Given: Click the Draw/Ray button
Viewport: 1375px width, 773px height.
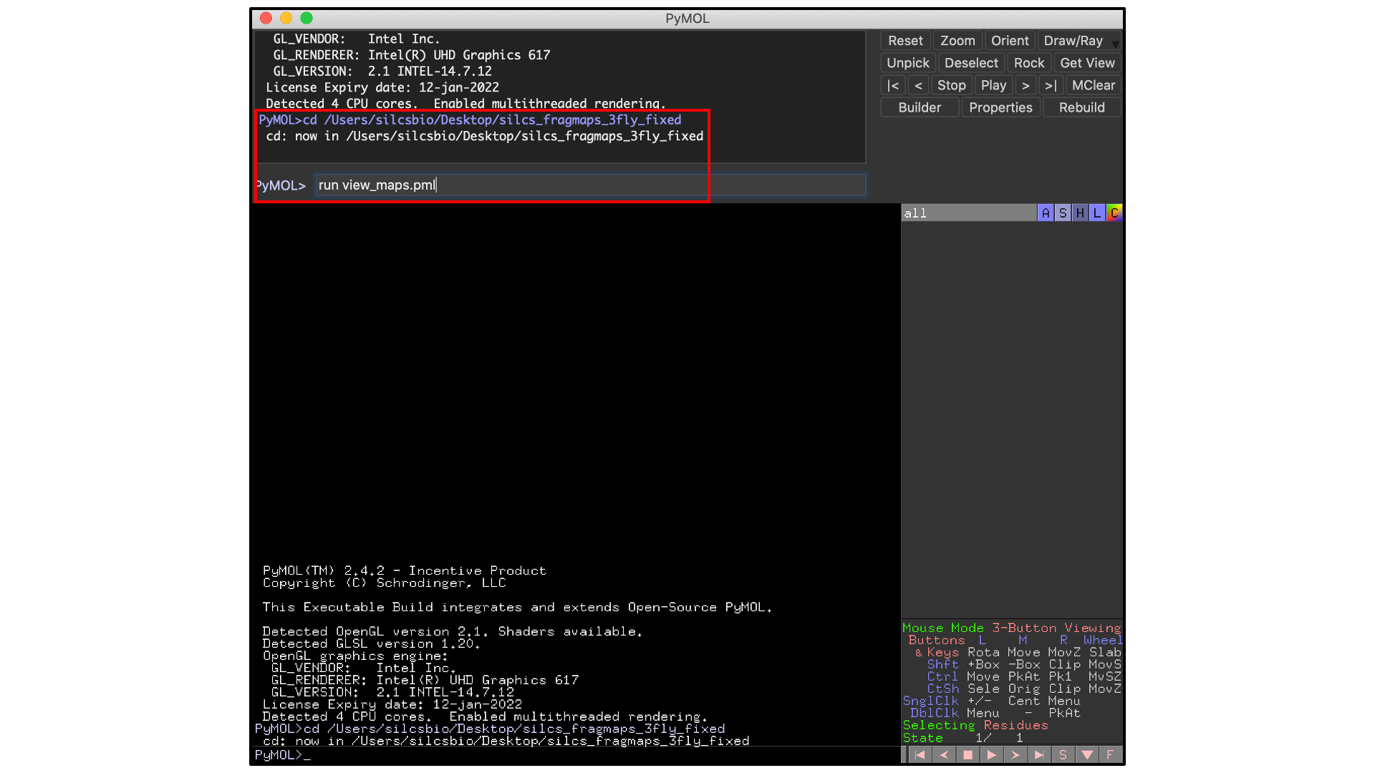Looking at the screenshot, I should (x=1073, y=41).
